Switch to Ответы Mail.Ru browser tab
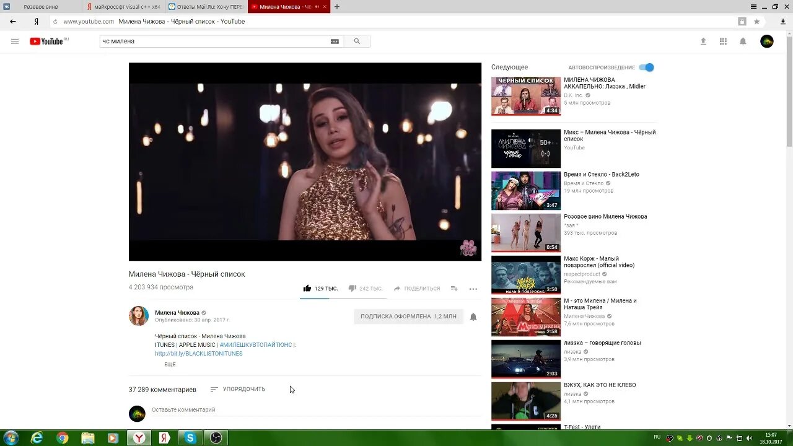 point(206,7)
